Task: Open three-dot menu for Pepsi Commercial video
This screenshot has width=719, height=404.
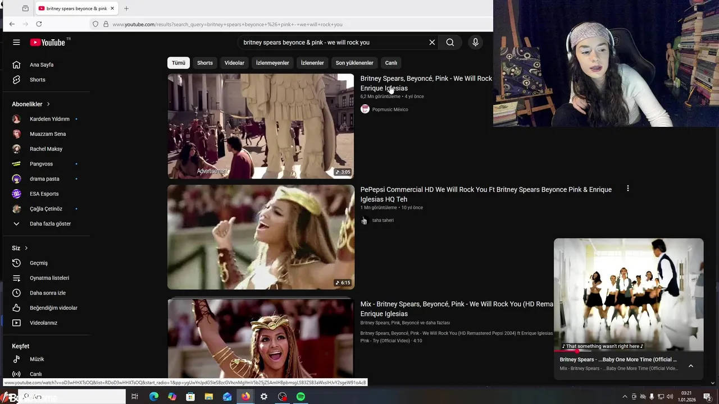Action: (628, 189)
